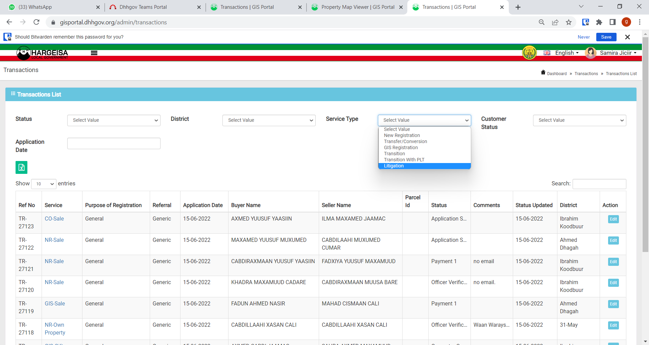Open Chrome profile avatar

coord(626,22)
